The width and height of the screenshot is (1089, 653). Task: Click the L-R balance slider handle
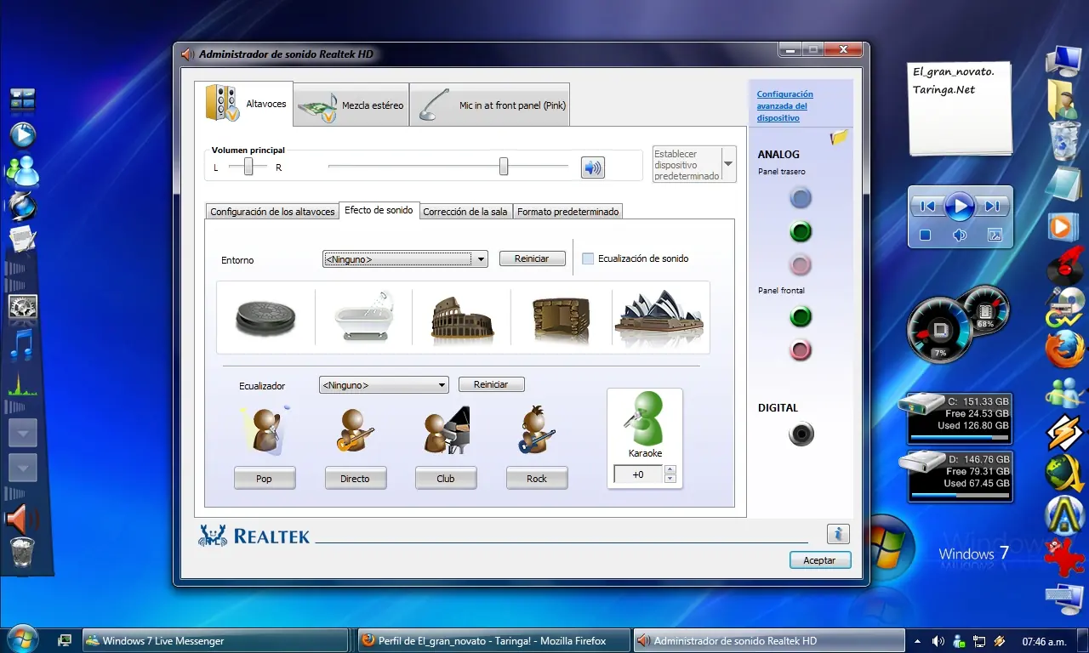(248, 167)
